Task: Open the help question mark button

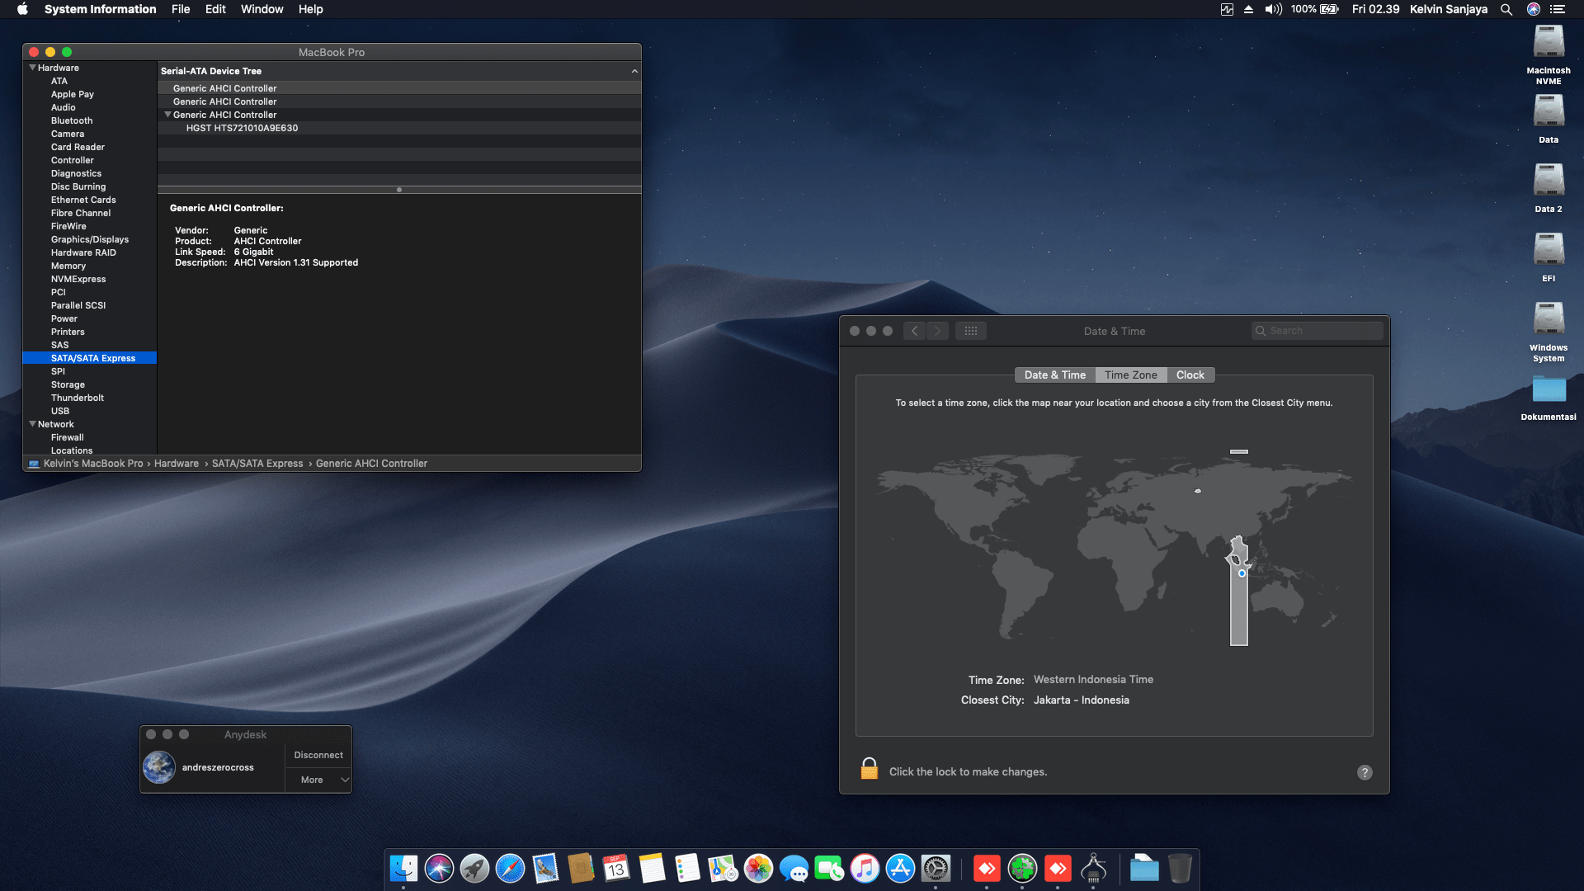Action: tap(1365, 772)
